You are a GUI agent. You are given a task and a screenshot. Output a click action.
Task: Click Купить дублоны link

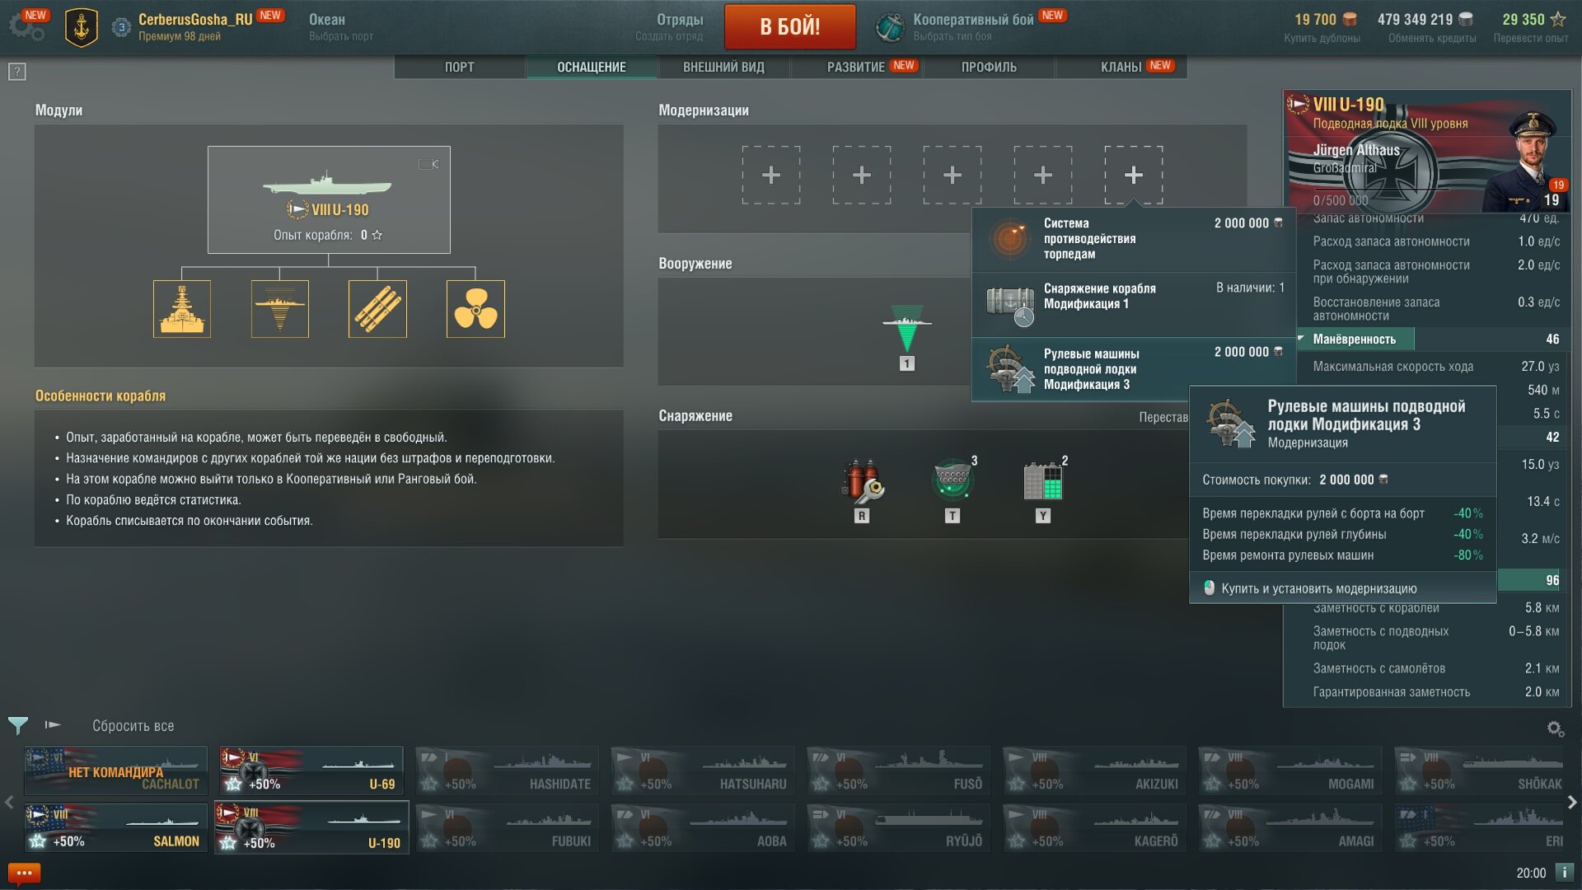[x=1322, y=38]
